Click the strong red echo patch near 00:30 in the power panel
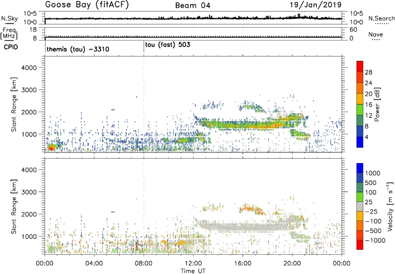Screen dimensions: 395x274 tap(51, 147)
